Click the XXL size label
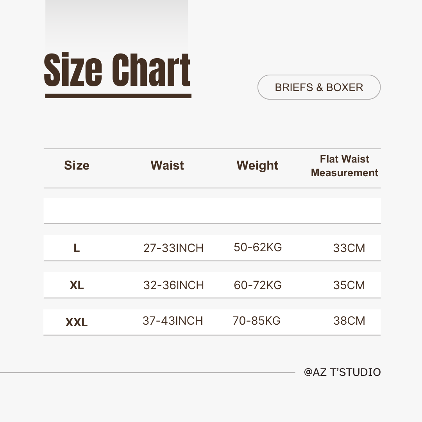Screen dimensions: 422x422 [77, 323]
